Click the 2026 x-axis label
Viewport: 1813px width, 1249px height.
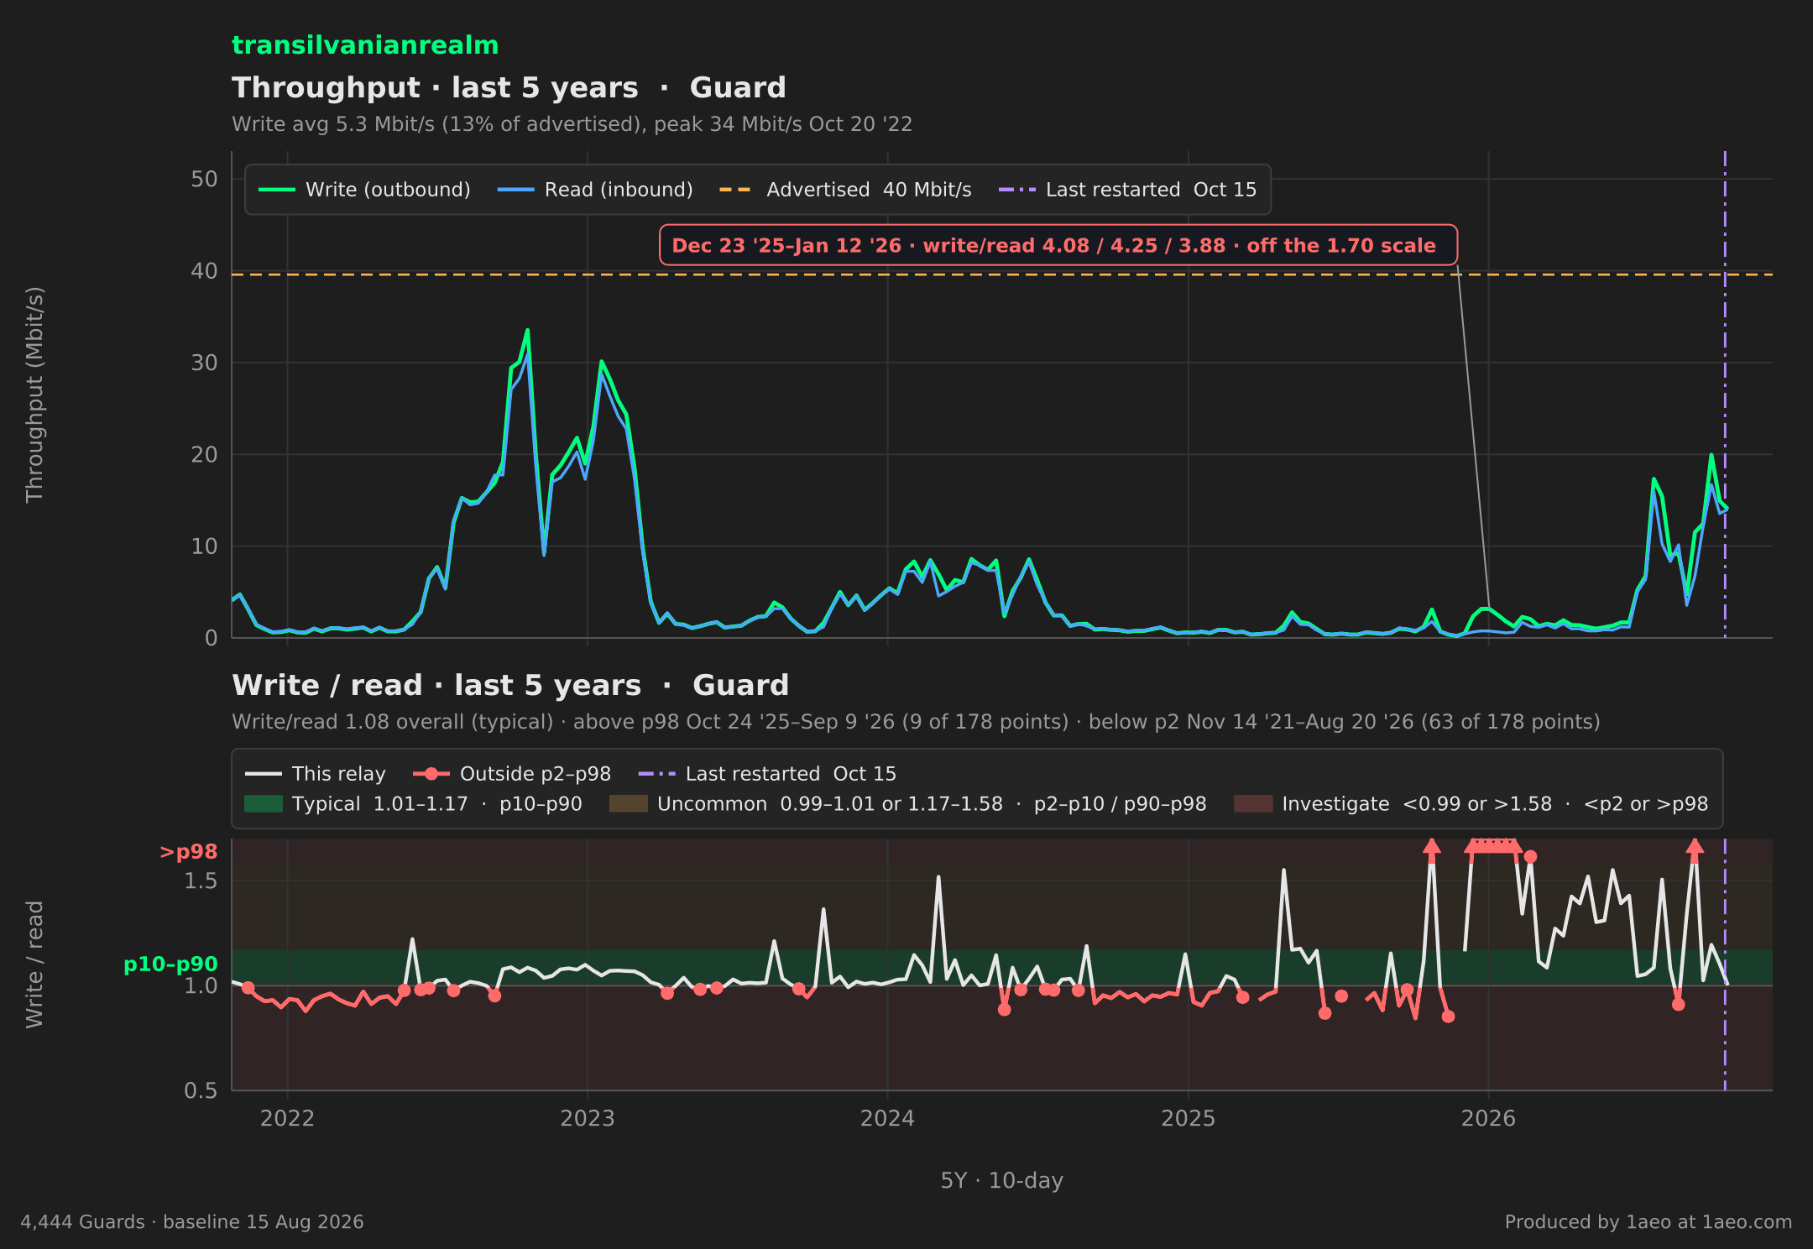coord(1488,1118)
